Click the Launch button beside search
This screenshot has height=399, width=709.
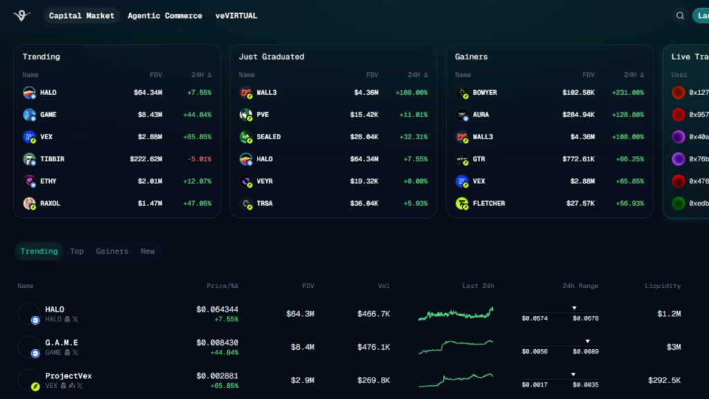pyautogui.click(x=701, y=16)
